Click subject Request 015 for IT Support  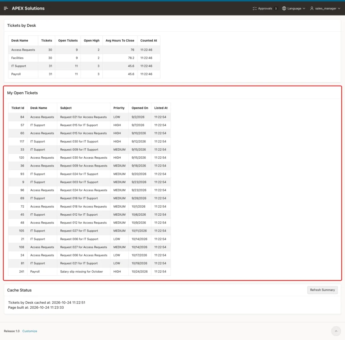[x=79, y=125]
